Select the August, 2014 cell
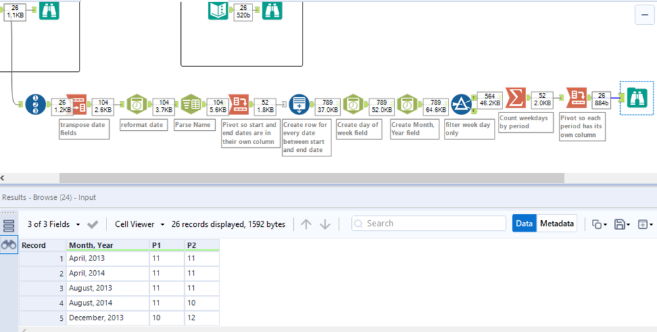The image size is (657, 332). click(108, 303)
